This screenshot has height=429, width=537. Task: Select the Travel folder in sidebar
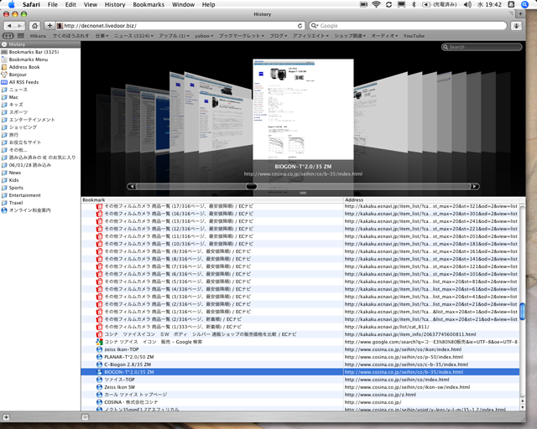[40, 203]
